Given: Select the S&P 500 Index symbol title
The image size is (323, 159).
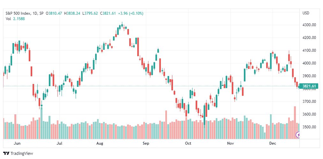Looking at the screenshot, I should point(18,13).
